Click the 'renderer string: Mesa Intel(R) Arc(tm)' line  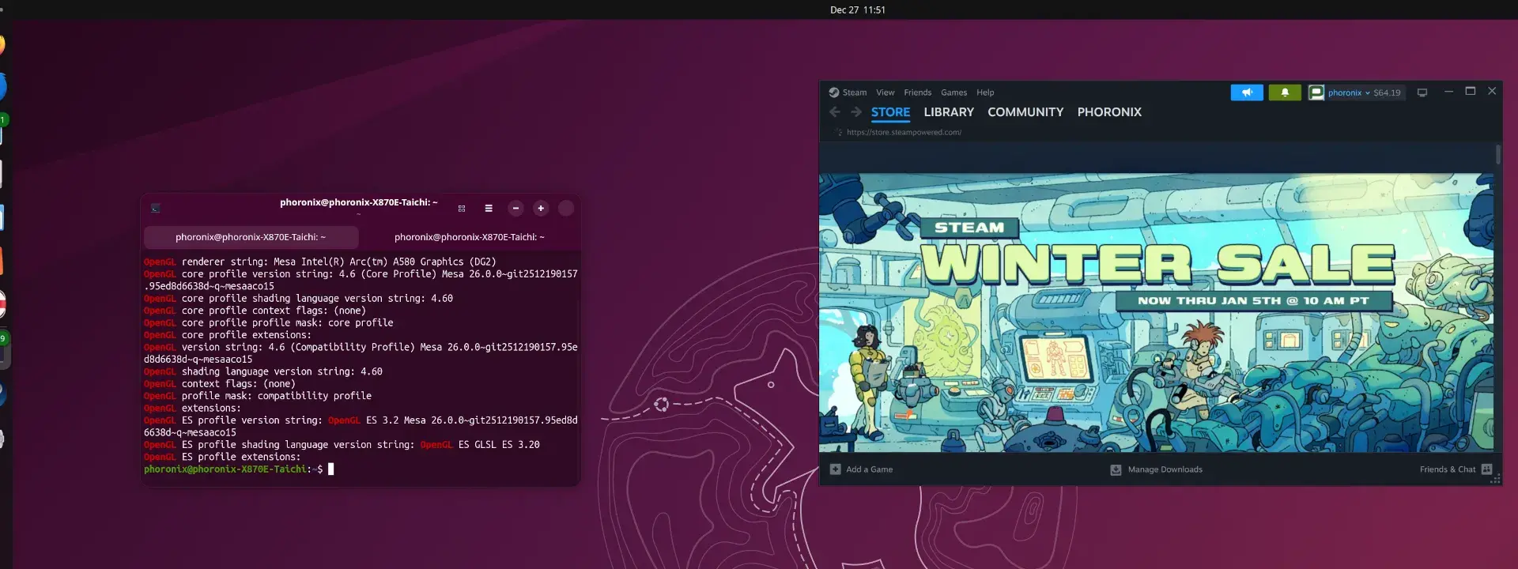point(320,262)
